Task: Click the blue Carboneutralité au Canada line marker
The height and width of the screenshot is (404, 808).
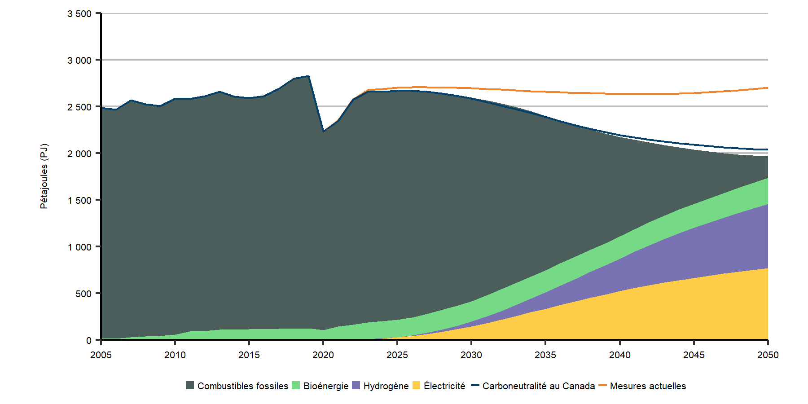Action: tap(475, 386)
